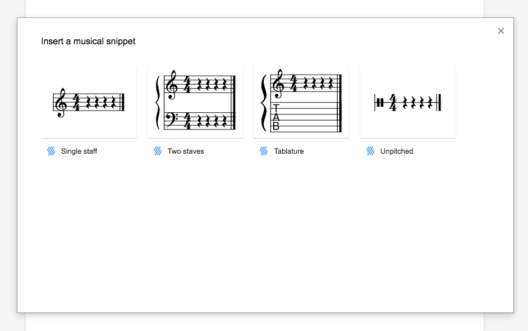The width and height of the screenshot is (528, 331).
Task: Click the "Single staff" text label
Action: [79, 151]
